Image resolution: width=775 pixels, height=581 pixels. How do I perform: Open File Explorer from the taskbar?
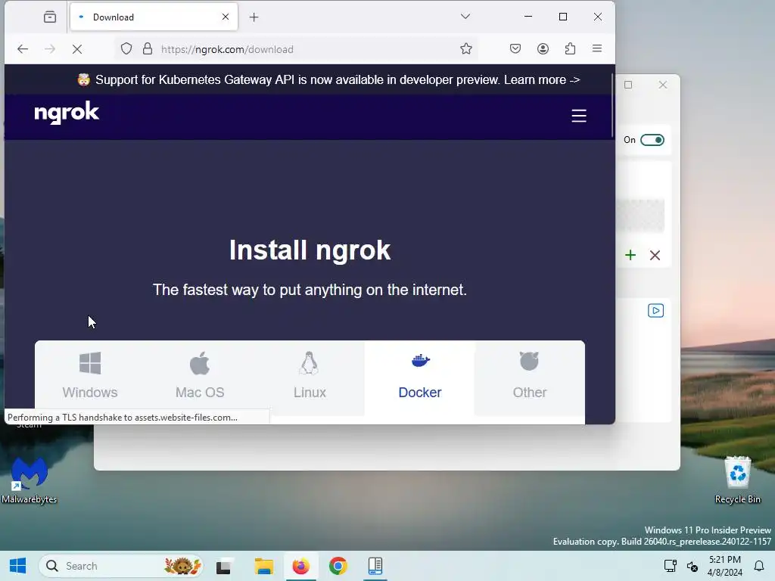pyautogui.click(x=263, y=566)
